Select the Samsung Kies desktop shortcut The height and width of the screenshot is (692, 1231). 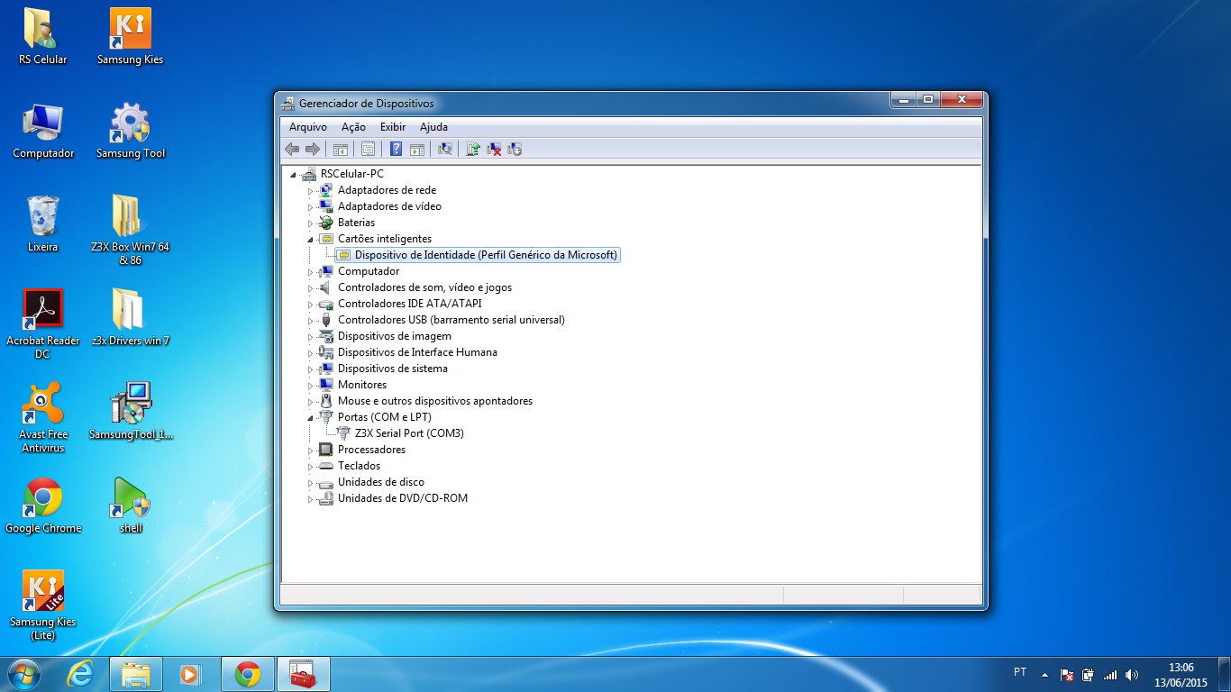pos(131,37)
